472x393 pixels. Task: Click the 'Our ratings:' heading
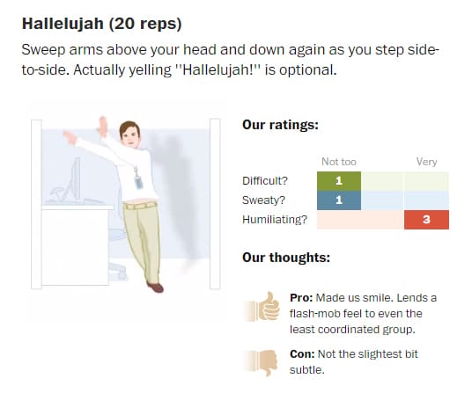pos(280,125)
